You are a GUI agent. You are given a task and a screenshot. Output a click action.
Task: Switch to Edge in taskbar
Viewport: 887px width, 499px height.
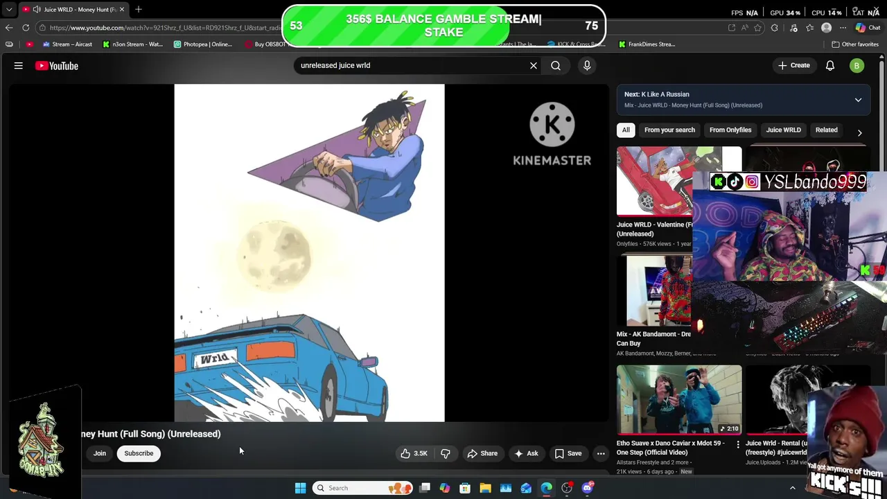click(547, 488)
